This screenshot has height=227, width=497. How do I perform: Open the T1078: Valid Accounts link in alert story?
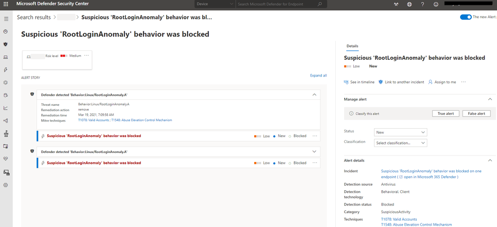[x=94, y=120]
